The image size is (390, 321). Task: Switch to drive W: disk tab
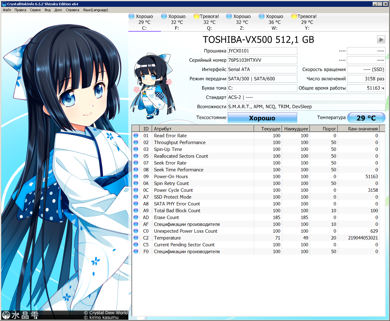[275, 22]
